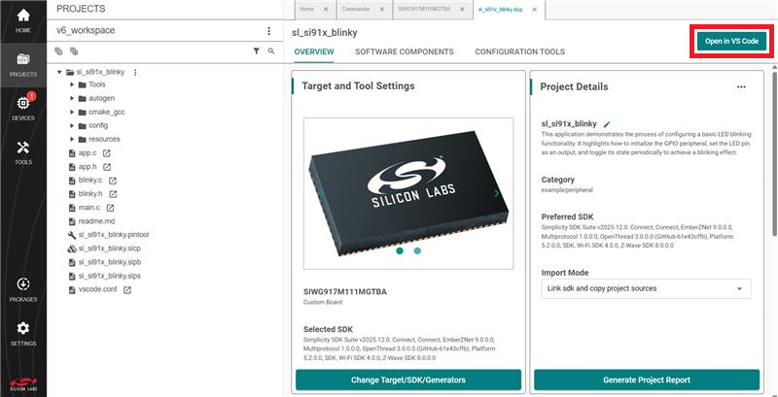Expand the cmake_gcc folder
The image size is (778, 397).
pos(72,112)
